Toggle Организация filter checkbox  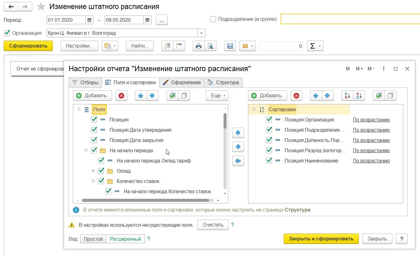click(7, 33)
